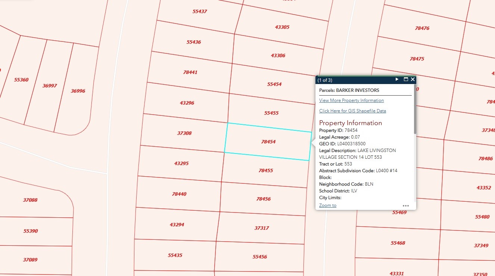Select parcel 55436 on the map
495x276 pixels.
point(194,42)
